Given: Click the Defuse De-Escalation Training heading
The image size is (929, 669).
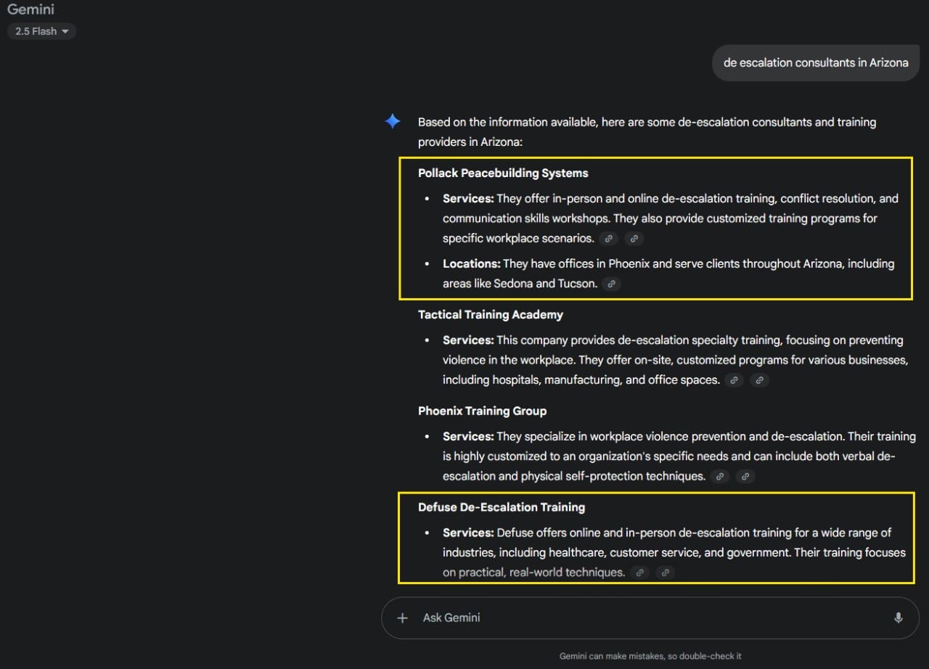Looking at the screenshot, I should point(502,507).
